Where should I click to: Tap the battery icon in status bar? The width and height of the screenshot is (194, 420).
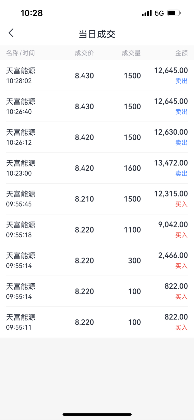[x=174, y=13]
